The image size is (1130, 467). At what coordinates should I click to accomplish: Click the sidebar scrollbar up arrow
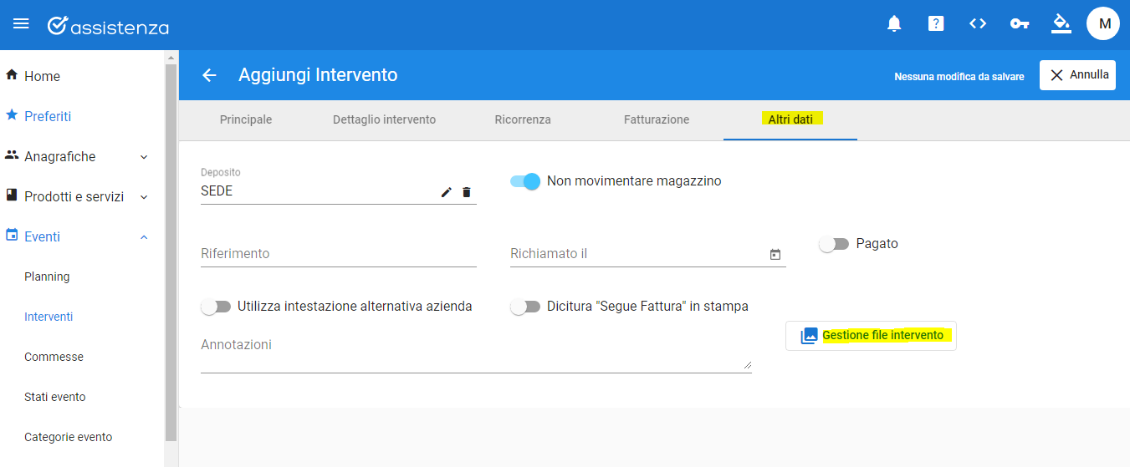pos(171,58)
